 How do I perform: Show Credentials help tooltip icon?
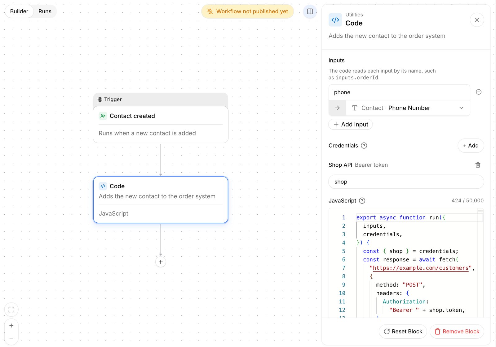point(364,146)
